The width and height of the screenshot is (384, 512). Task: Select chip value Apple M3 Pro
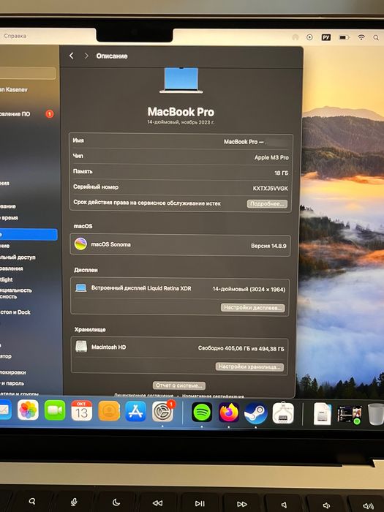(x=271, y=157)
